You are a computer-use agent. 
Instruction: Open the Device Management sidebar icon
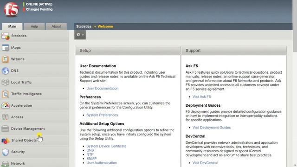click(5, 129)
